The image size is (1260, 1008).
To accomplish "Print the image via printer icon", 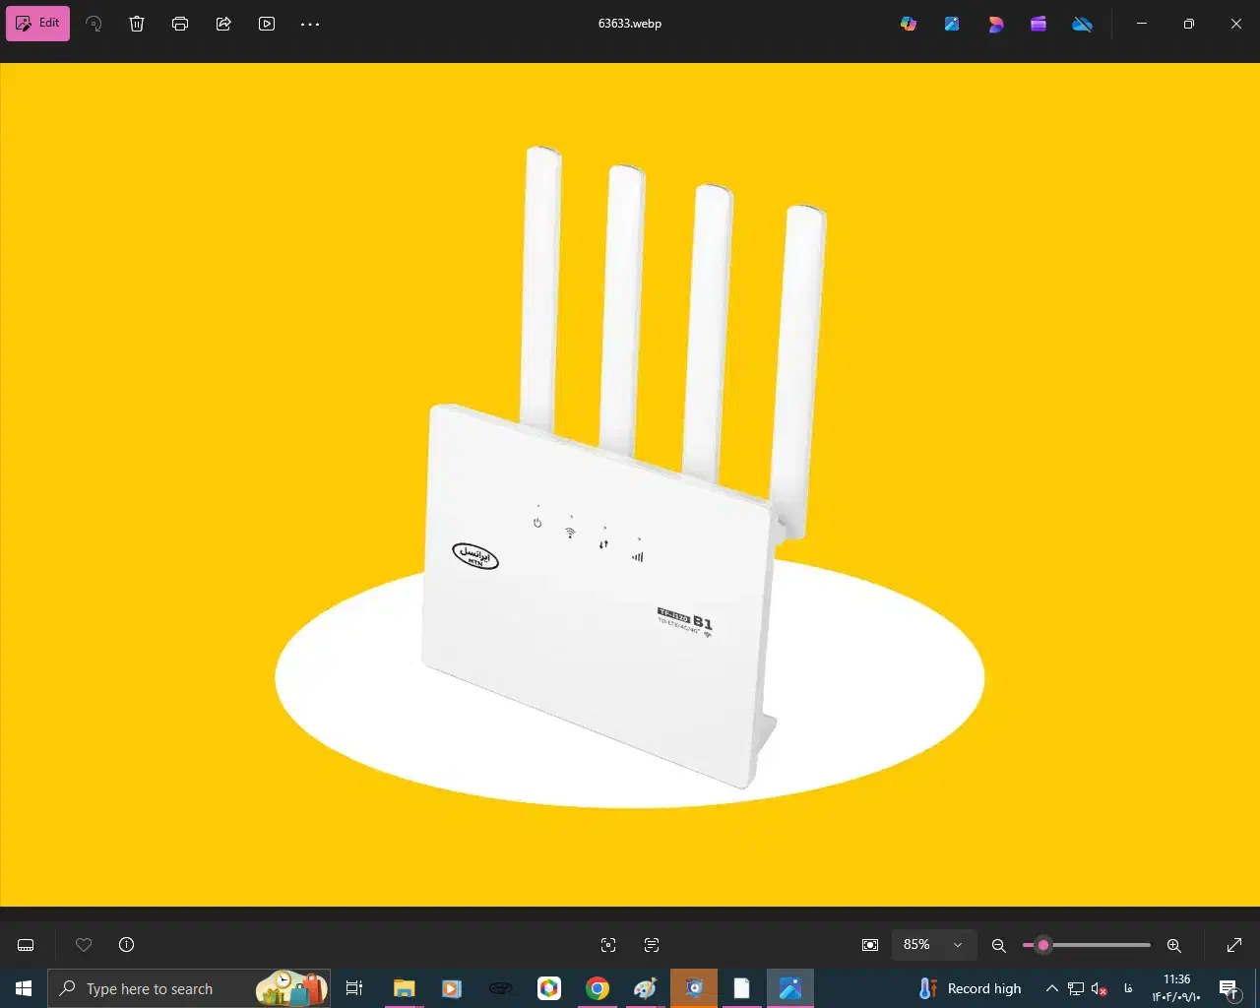I will tap(180, 24).
